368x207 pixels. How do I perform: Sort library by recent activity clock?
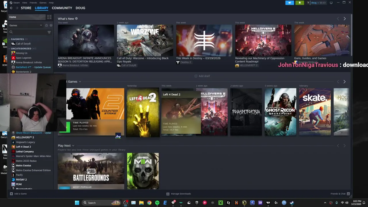[46, 25]
